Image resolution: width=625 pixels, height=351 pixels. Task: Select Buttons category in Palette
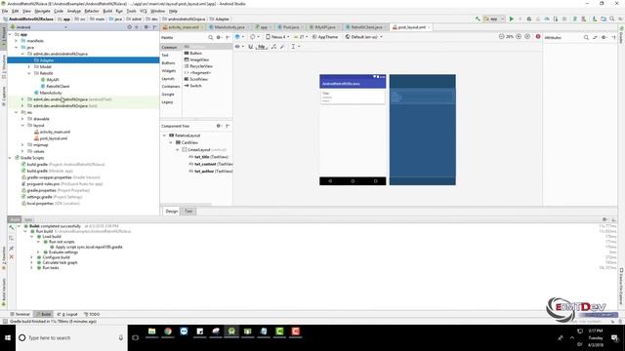(x=168, y=62)
